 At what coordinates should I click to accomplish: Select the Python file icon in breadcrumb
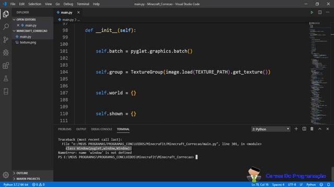point(59,20)
